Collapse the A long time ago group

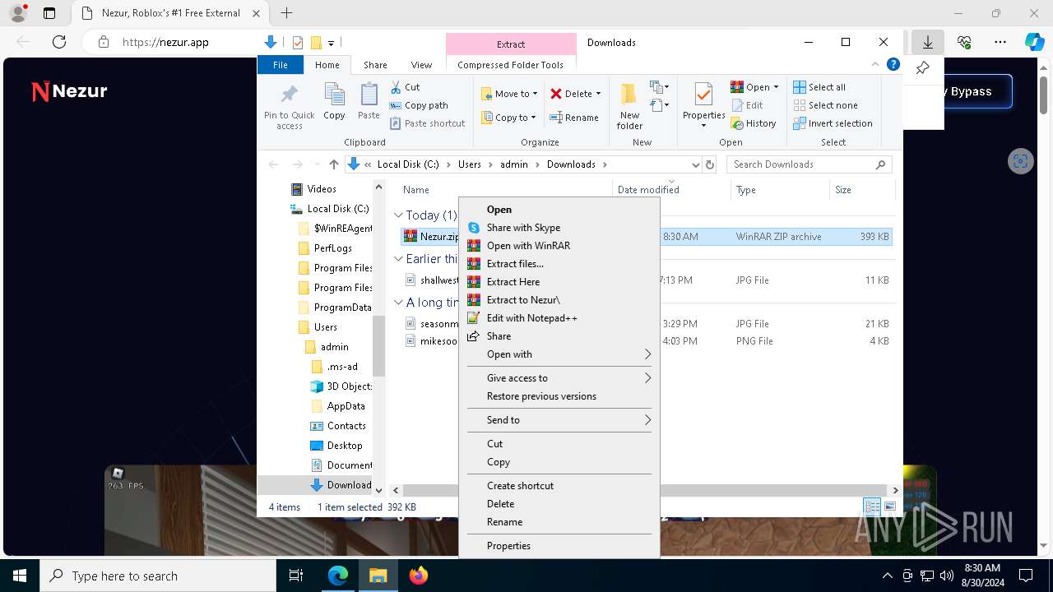398,303
